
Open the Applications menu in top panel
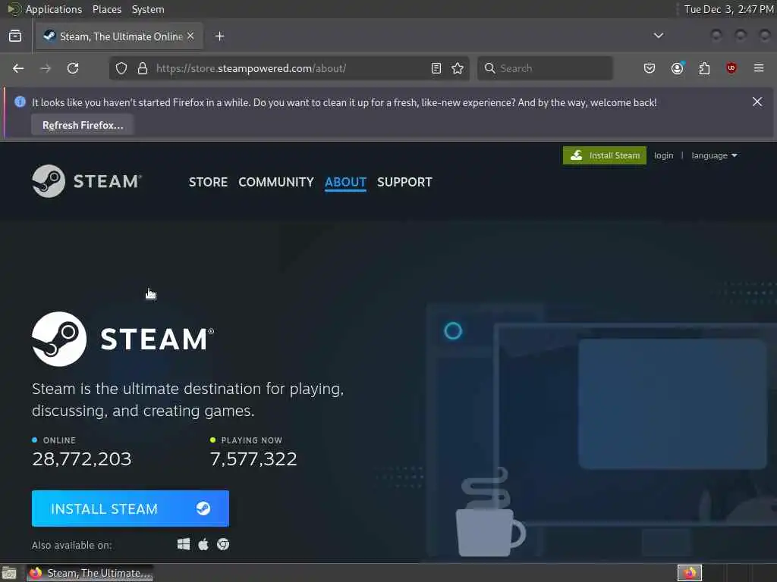click(54, 9)
